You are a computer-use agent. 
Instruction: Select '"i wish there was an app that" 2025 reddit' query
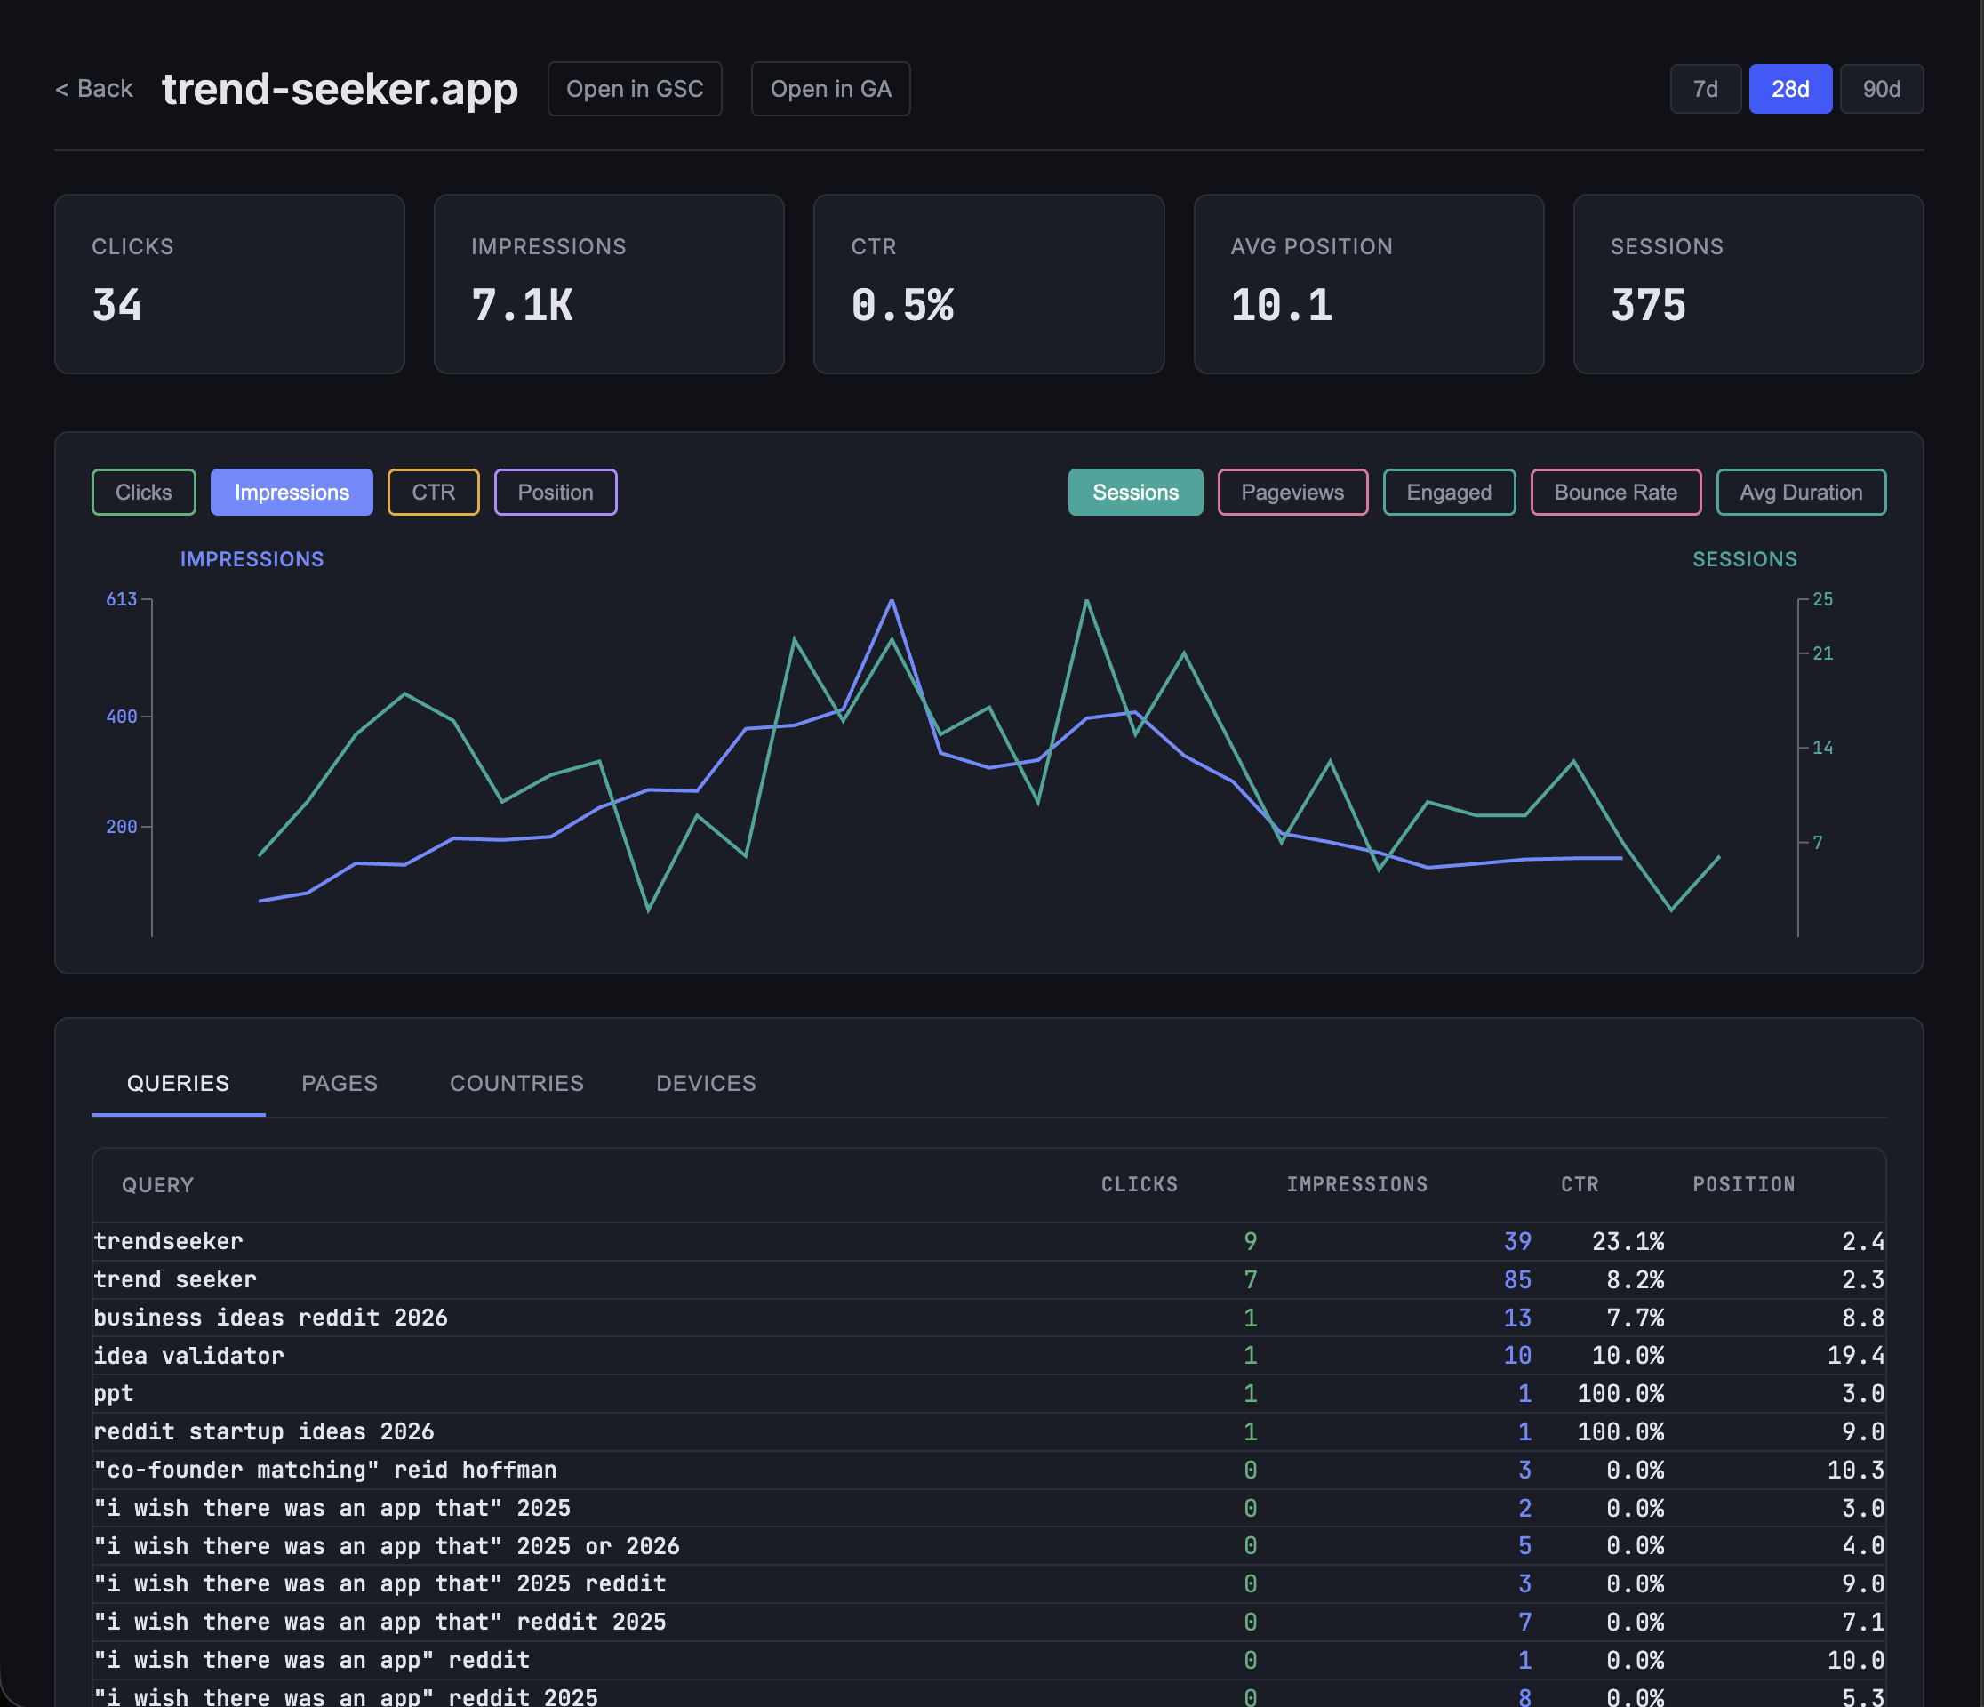tap(988, 1583)
